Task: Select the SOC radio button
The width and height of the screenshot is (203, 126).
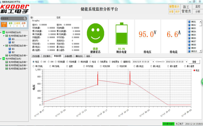Action: [41, 62]
